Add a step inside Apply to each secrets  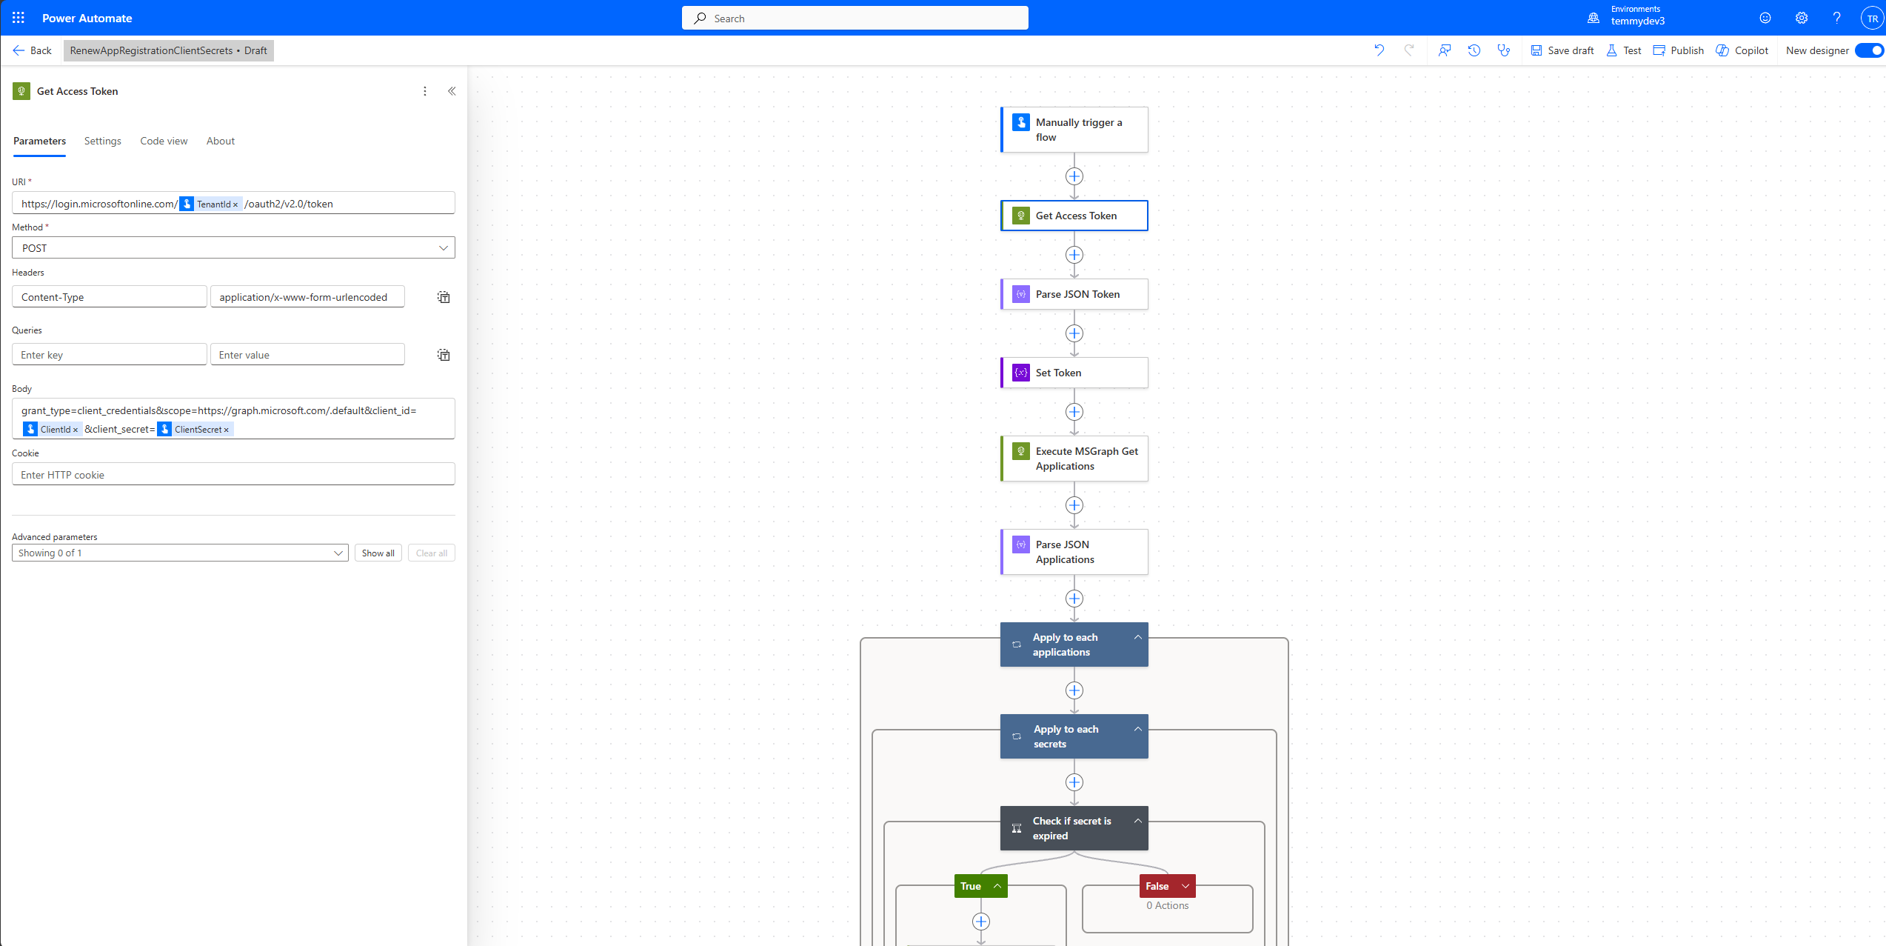point(1074,782)
